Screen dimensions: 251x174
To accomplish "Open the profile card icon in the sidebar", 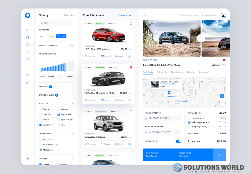I will (28, 75).
